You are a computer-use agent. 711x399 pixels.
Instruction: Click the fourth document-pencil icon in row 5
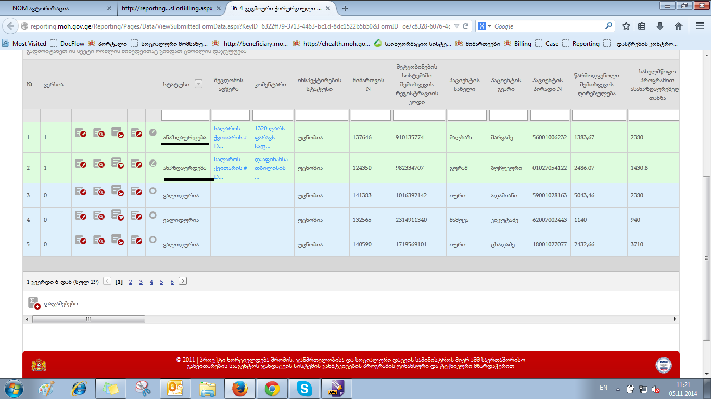click(136, 240)
